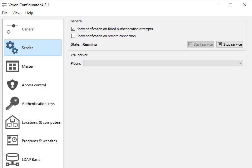Viewport: 252px width, 168px height.
Task: Click the Authentication keys key icon
Action: point(12,103)
